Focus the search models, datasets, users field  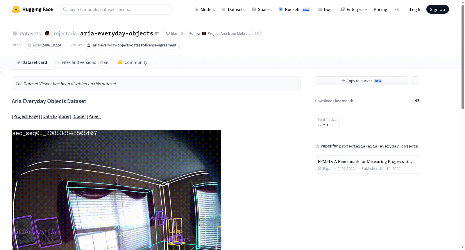click(116, 9)
